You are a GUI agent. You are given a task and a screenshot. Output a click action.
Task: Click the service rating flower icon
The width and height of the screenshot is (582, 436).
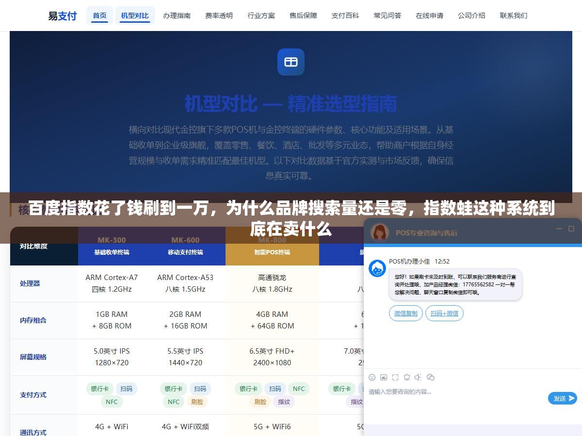pos(407,377)
